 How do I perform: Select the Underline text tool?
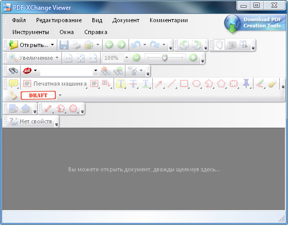pyautogui.click(x=146, y=84)
